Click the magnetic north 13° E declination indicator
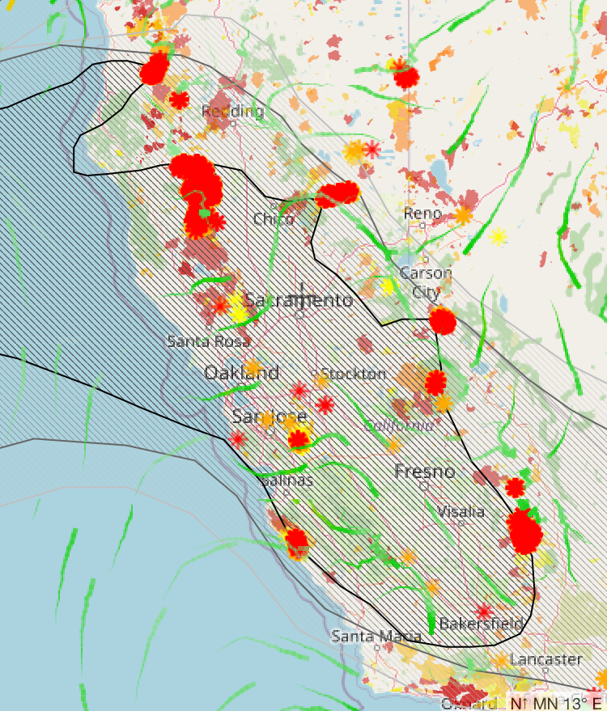607x711 pixels. pos(556,703)
